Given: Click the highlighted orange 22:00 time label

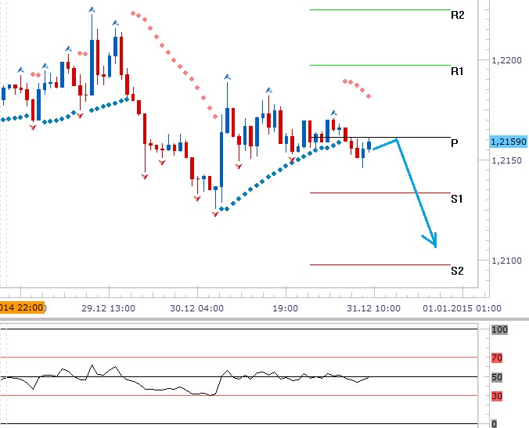Looking at the screenshot, I should coord(23,308).
